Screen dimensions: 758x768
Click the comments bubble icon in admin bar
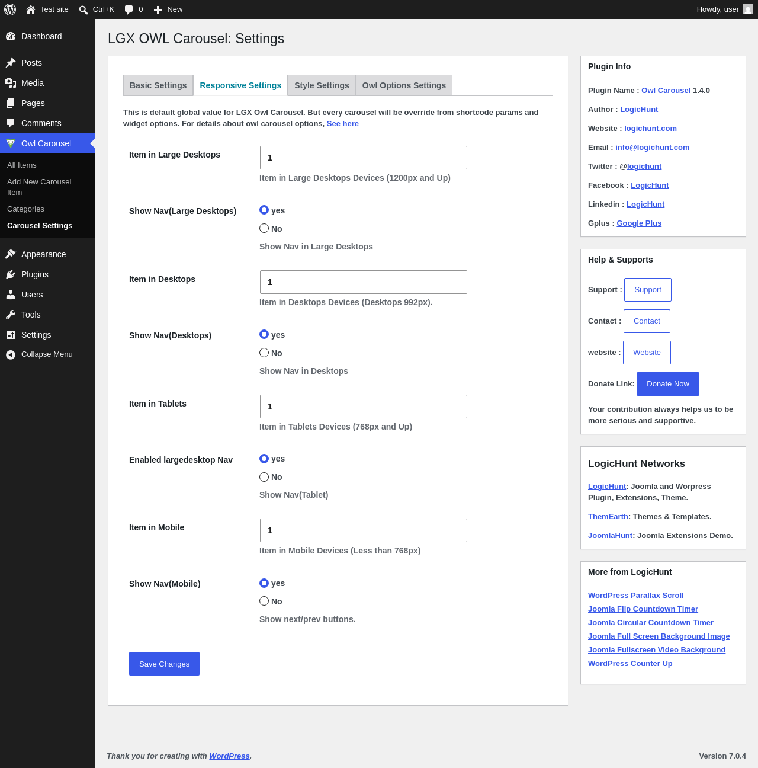[129, 9]
